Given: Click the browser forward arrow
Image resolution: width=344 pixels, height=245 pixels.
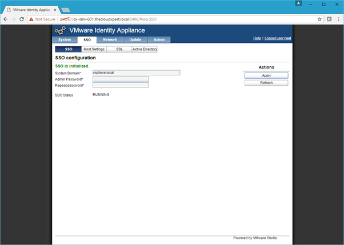Looking at the screenshot, I should 13,19.
